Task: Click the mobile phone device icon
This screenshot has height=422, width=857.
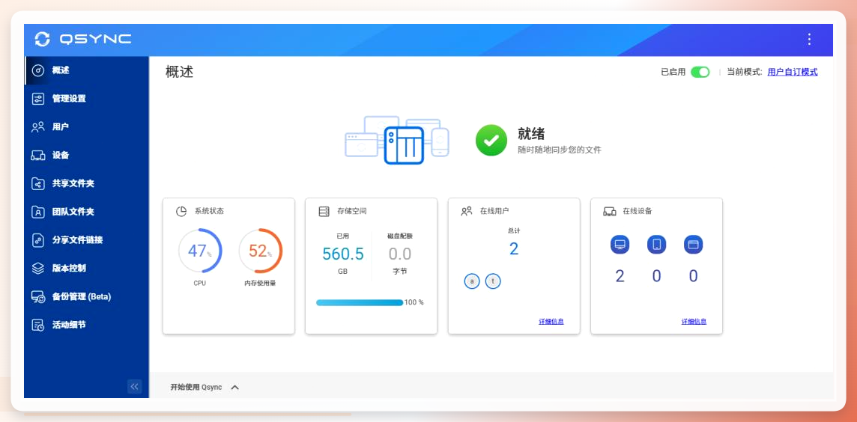Action: click(656, 245)
